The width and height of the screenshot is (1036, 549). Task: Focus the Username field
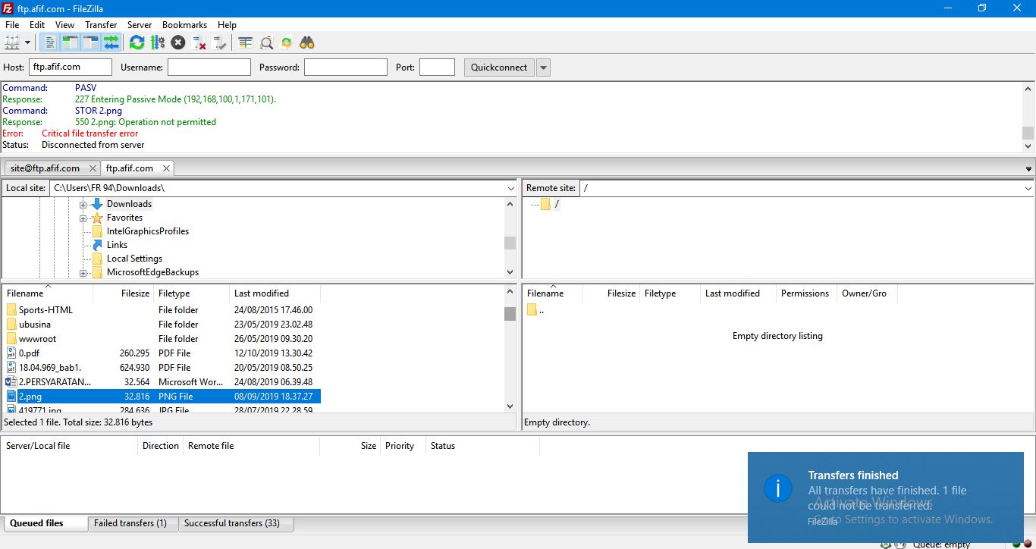(x=209, y=67)
